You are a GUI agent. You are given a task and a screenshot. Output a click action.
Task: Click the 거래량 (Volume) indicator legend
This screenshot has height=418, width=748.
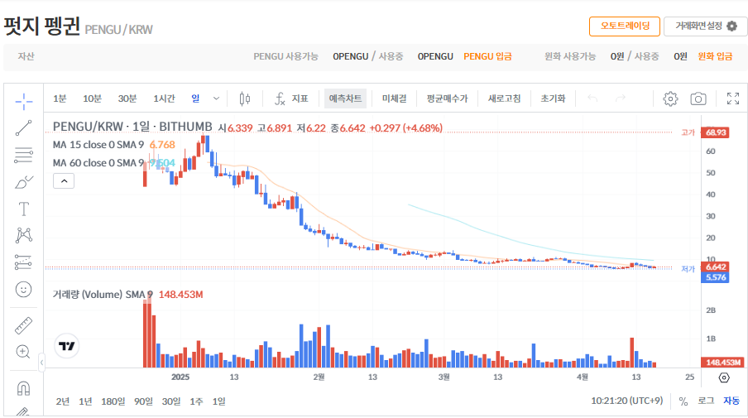click(103, 295)
